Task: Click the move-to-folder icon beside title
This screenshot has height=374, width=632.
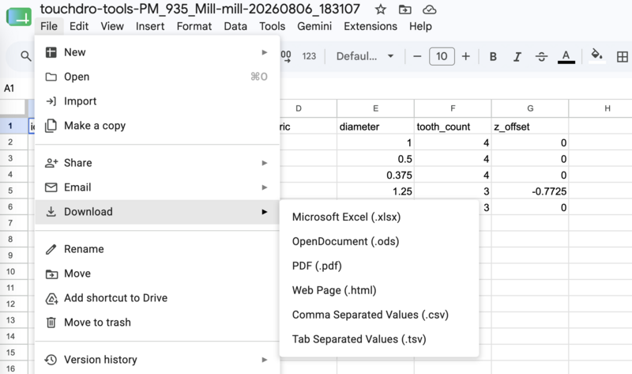Action: pos(404,9)
